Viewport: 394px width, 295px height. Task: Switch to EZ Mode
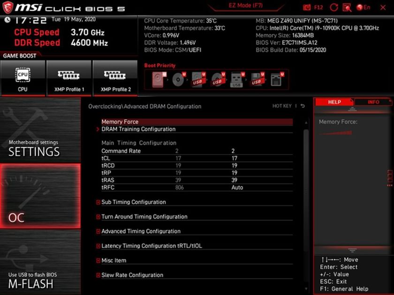246,5
